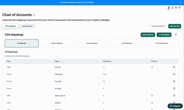Click Add new COA button
Viewport: 184px width, 110px height.
174,26
